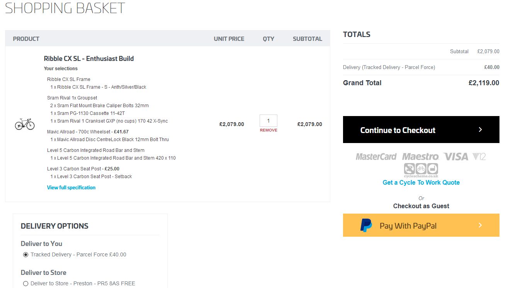Click the arrow on Pay With PayPal
The height and width of the screenshot is (288, 513).
(x=480, y=225)
